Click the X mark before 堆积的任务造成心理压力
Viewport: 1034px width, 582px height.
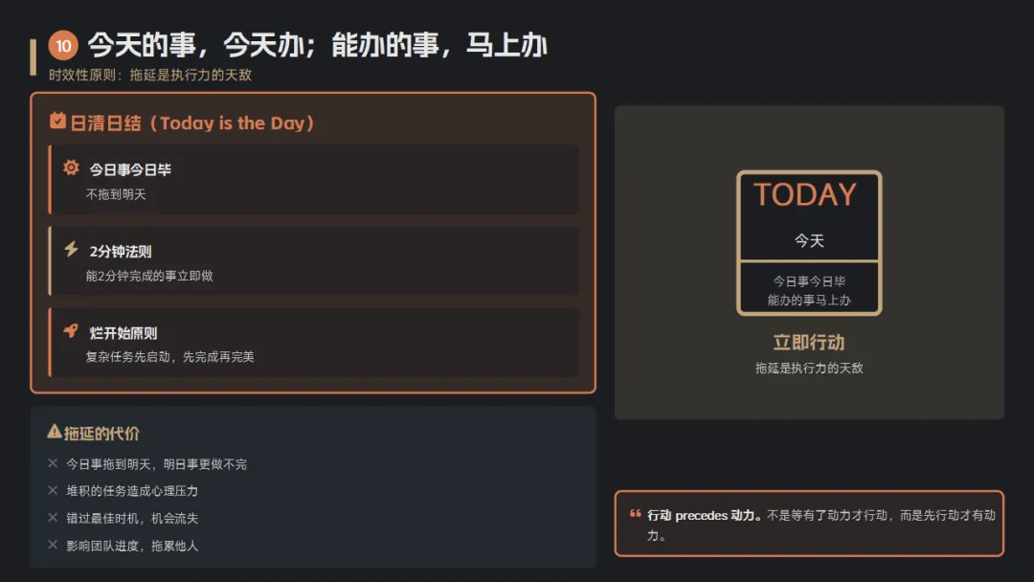(x=53, y=490)
